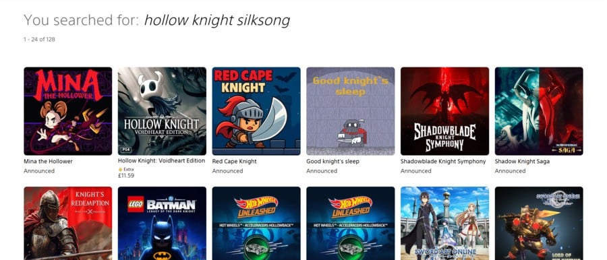Click the Mina the Hollower title link
Viewport: 607px width, 260px height.
click(x=48, y=162)
